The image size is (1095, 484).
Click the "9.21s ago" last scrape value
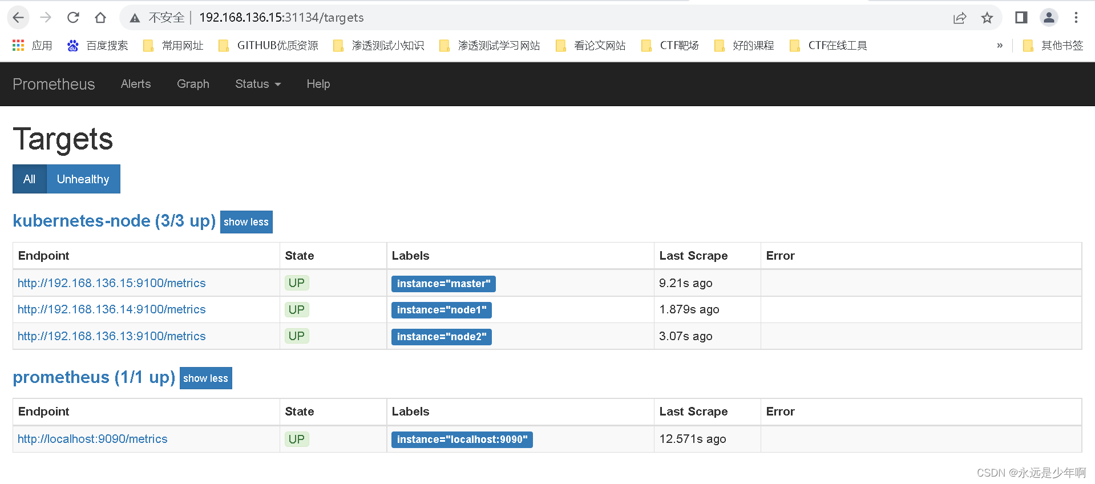(686, 283)
